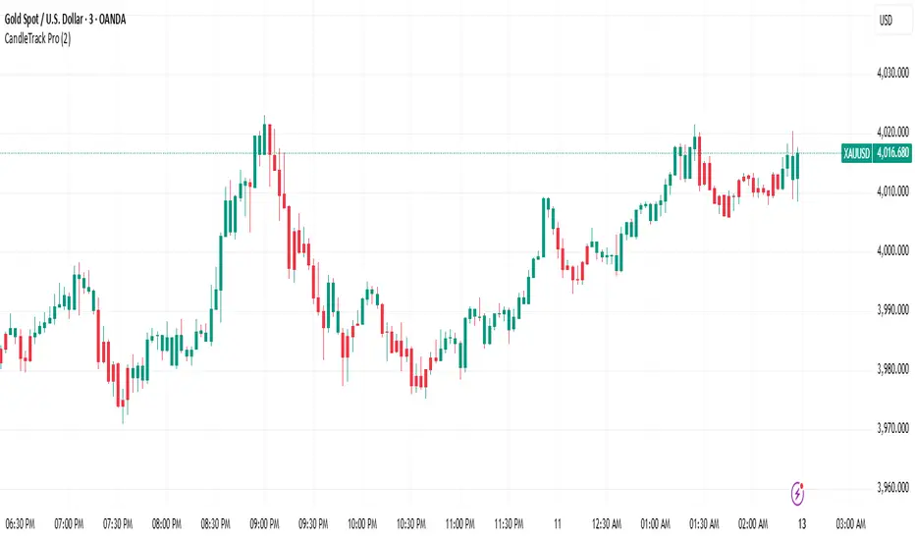Click the date label 11 on time axis
The height and width of the screenshot is (540, 915).
click(558, 523)
